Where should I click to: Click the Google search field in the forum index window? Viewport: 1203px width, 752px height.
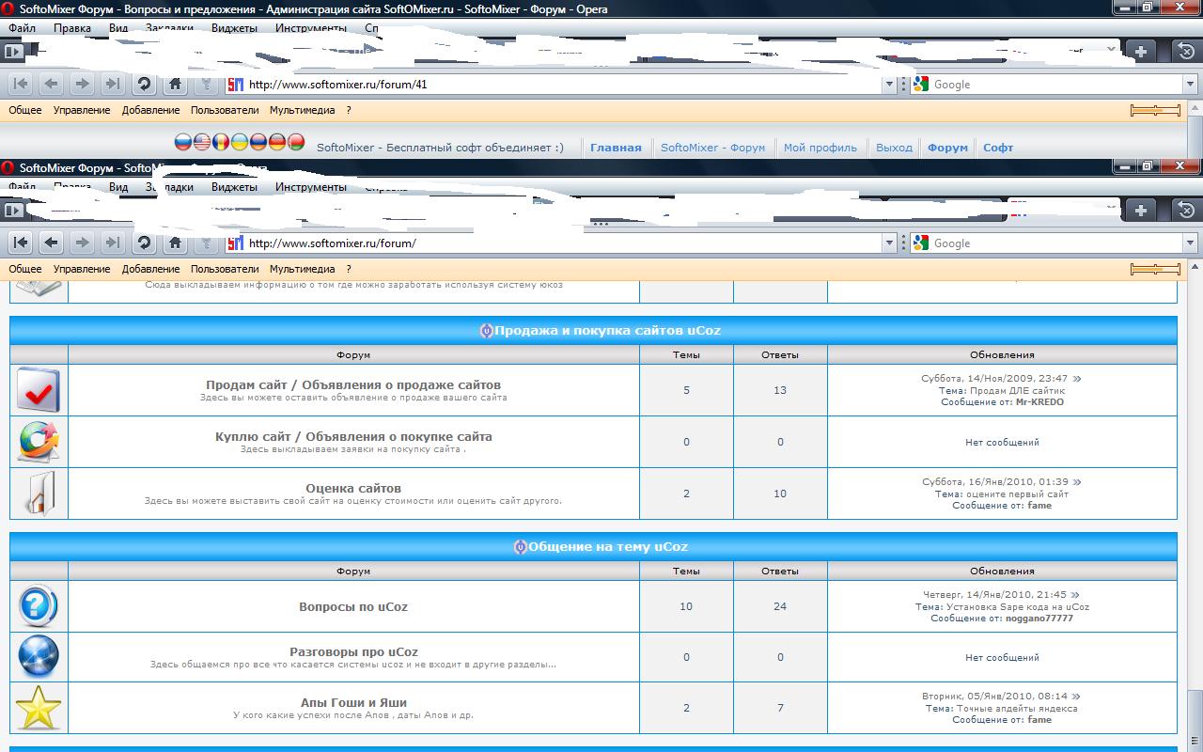[1055, 243]
